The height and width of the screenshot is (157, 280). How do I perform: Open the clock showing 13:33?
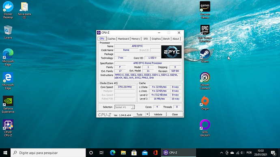(261, 153)
